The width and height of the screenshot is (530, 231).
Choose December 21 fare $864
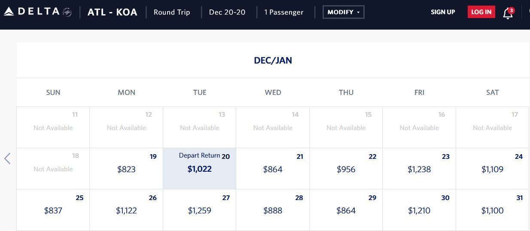[x=273, y=169]
